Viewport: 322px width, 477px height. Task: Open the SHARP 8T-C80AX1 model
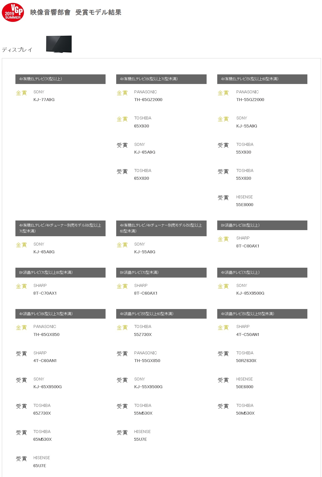[248, 246]
